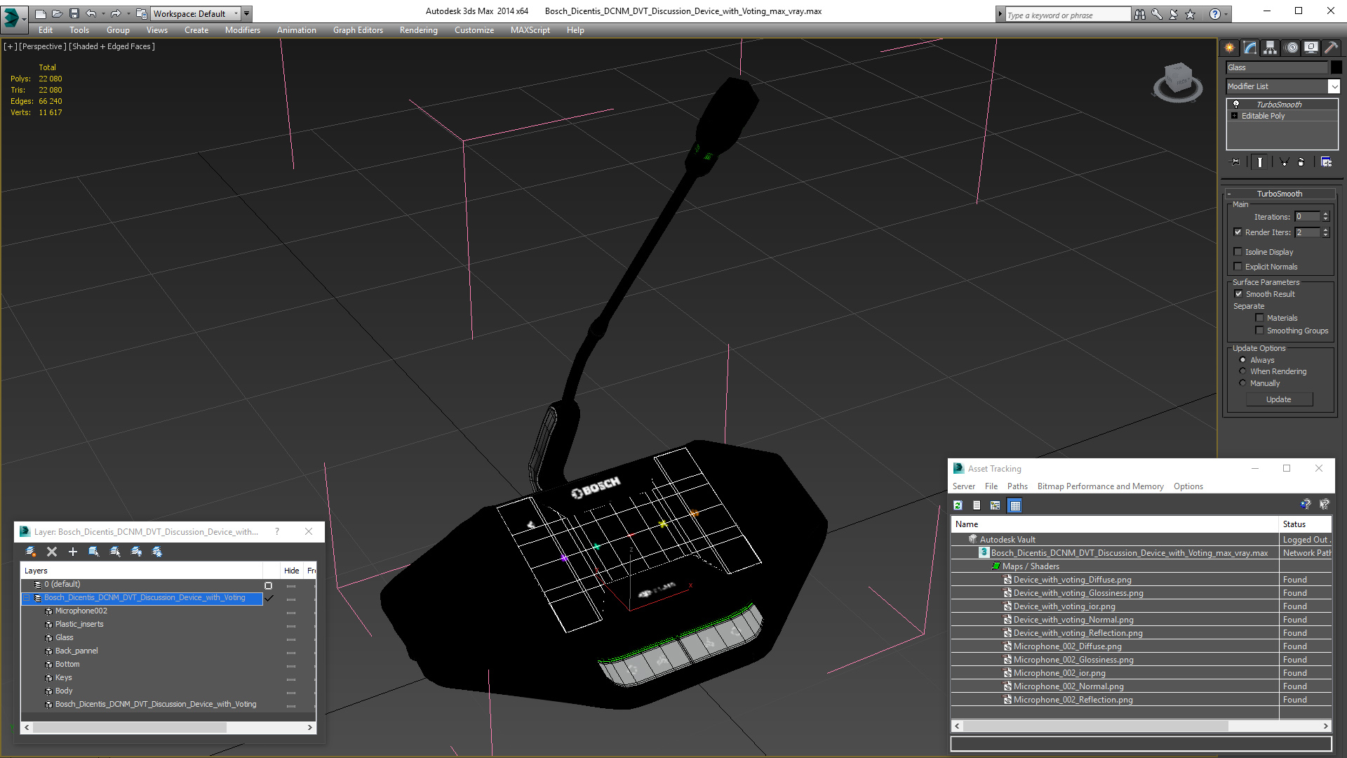Select Manually update option
The height and width of the screenshot is (758, 1347).
(1242, 383)
